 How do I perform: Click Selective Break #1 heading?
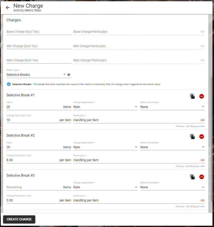pos(21,95)
